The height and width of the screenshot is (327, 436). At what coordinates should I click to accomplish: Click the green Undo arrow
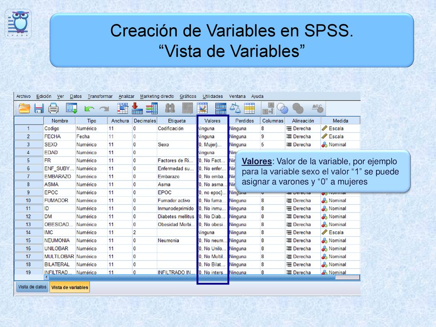point(89,109)
